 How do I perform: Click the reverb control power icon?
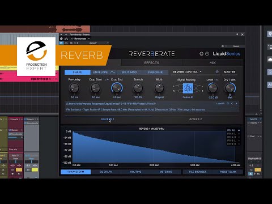click(x=217, y=72)
